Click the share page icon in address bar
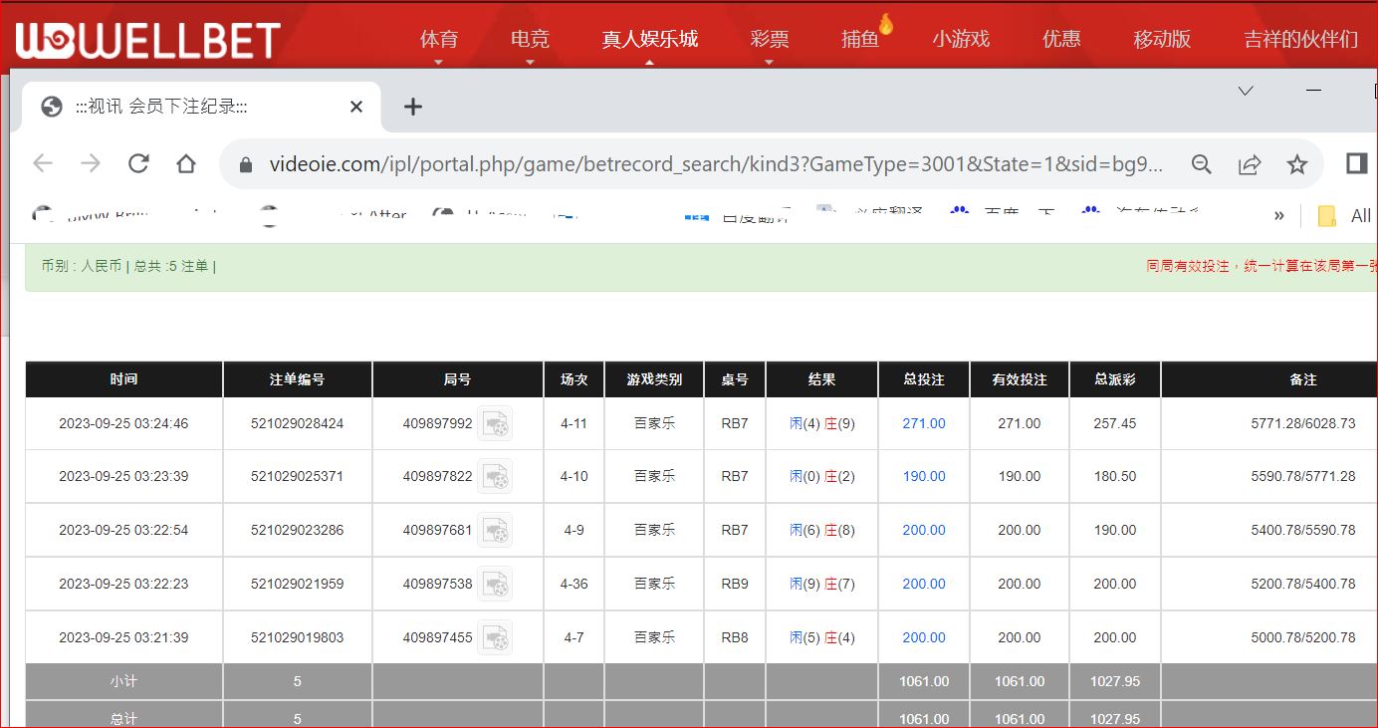 [x=1250, y=164]
